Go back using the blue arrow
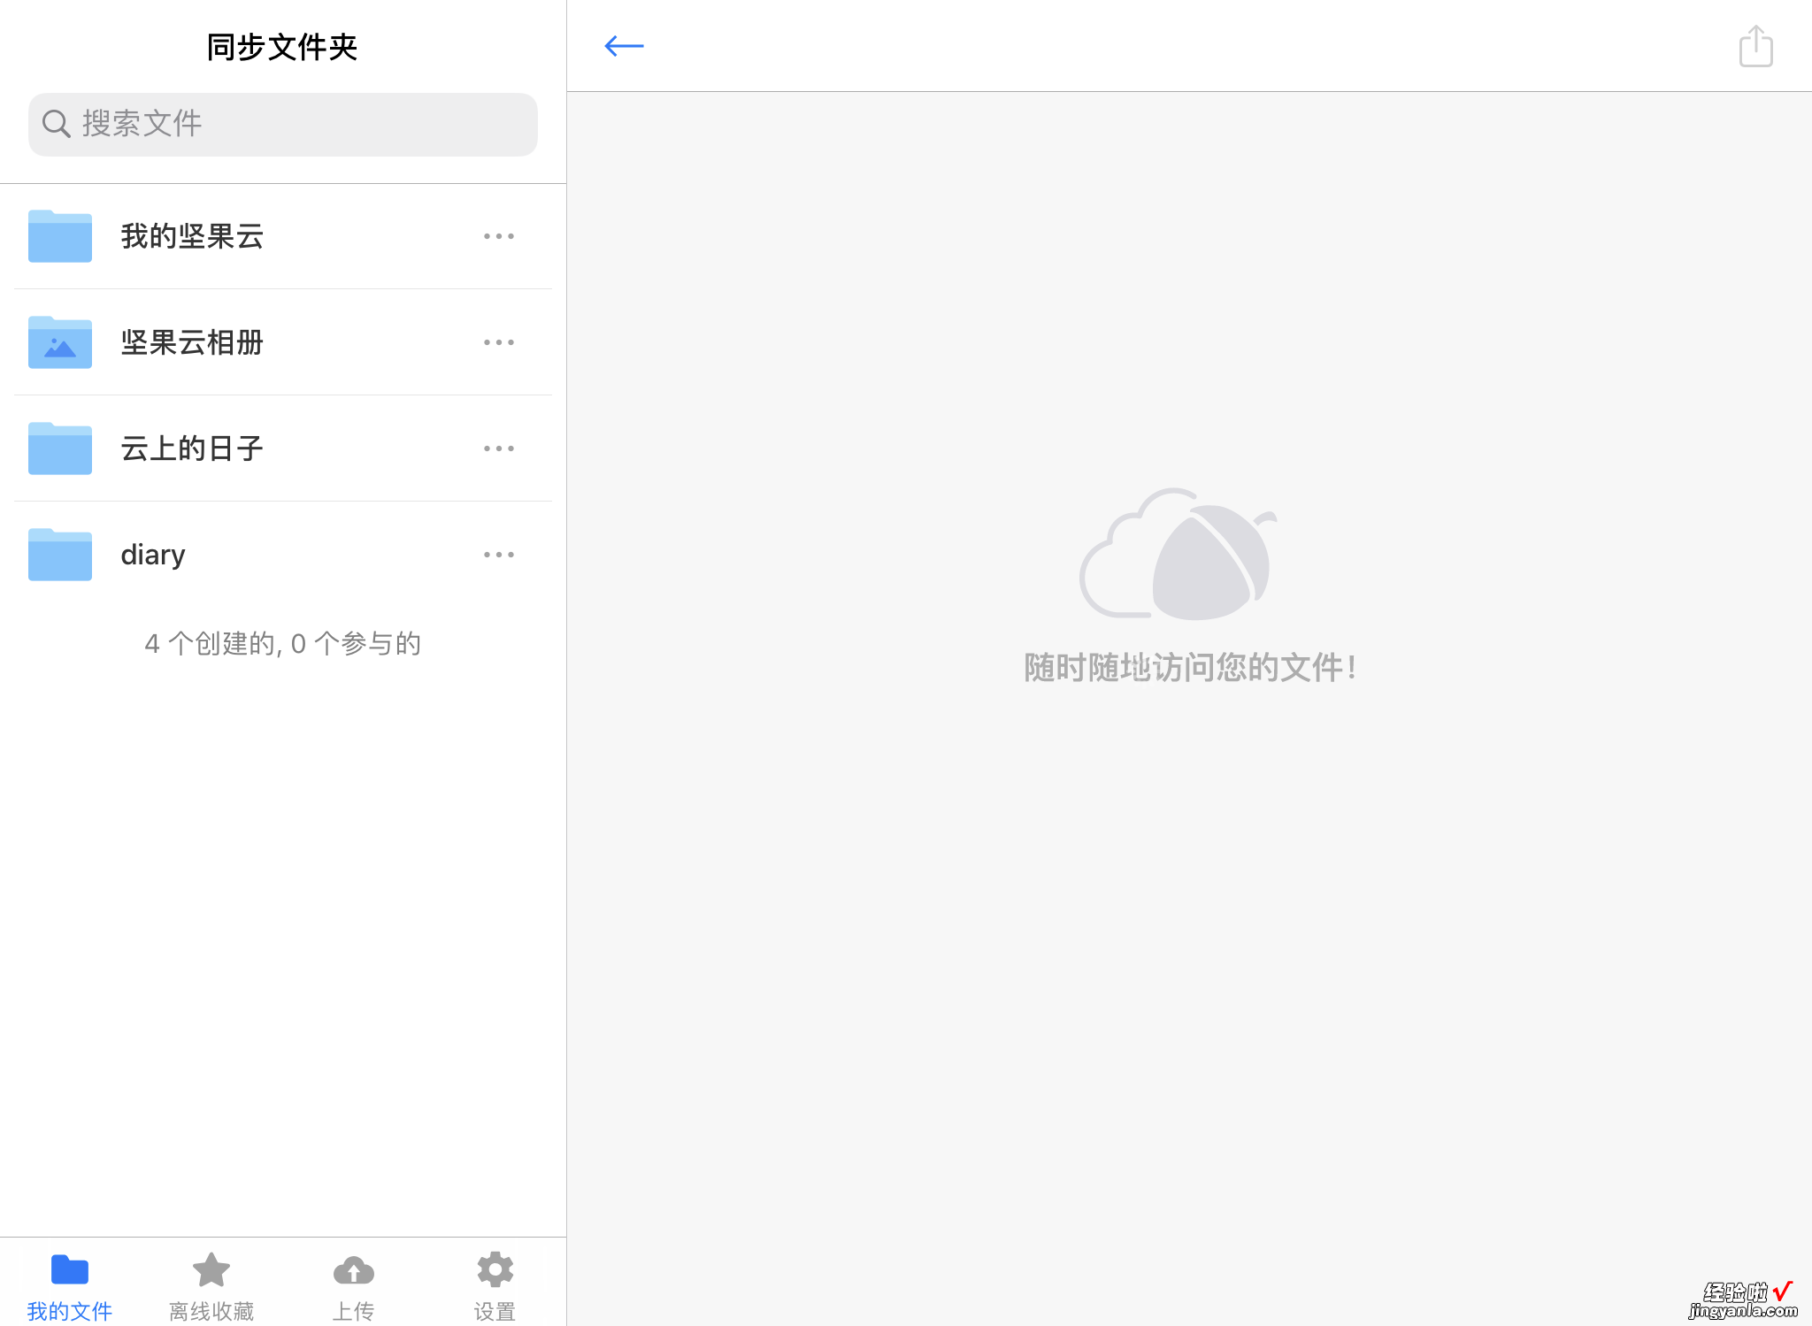This screenshot has width=1812, height=1326. coord(624,46)
